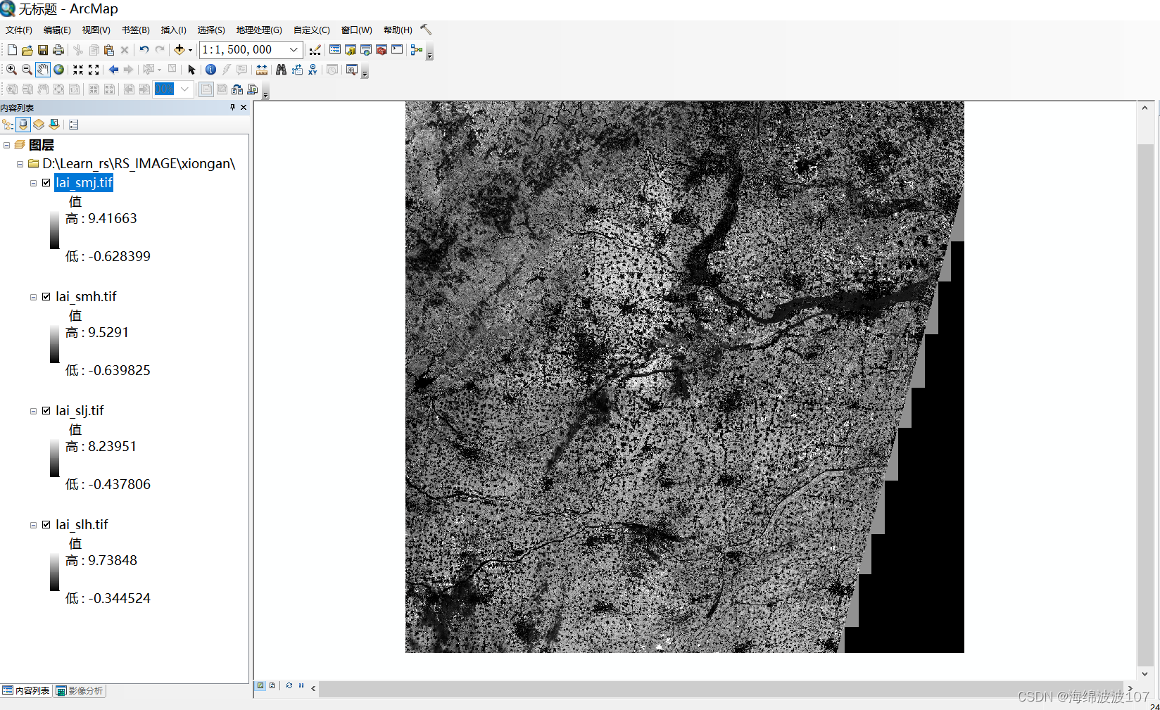
Task: Open the 文件(F) menu
Action: coord(19,30)
